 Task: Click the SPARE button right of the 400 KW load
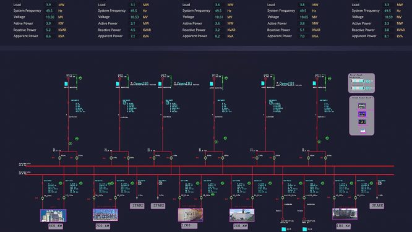point(377,206)
